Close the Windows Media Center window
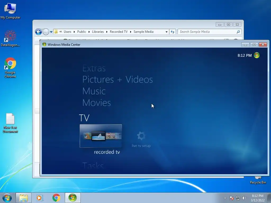 point(263,44)
